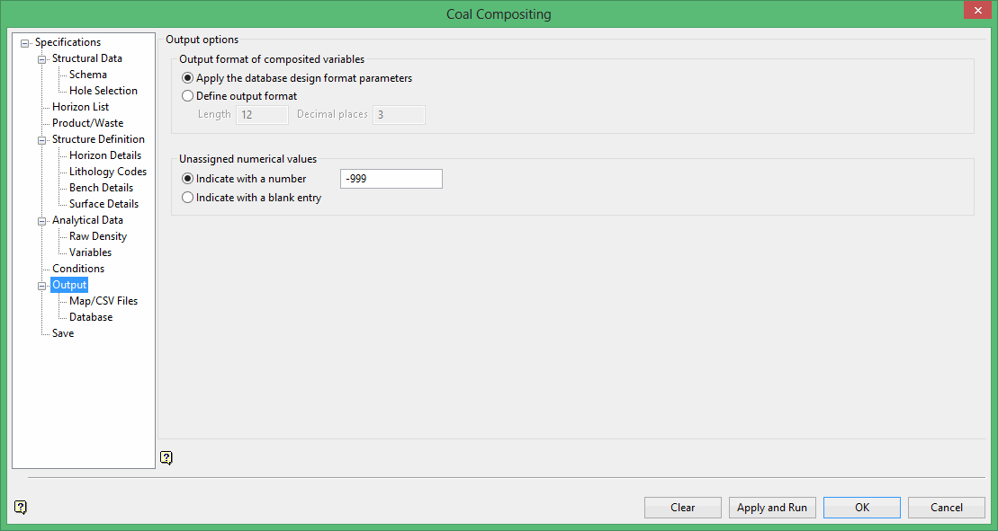998x531 pixels.
Task: Collapse the Specifications tree root
Action: pyautogui.click(x=25, y=43)
